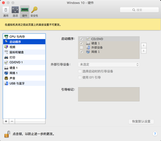Select the 通用 tab label
This screenshot has height=141, width=161.
[6, 16]
